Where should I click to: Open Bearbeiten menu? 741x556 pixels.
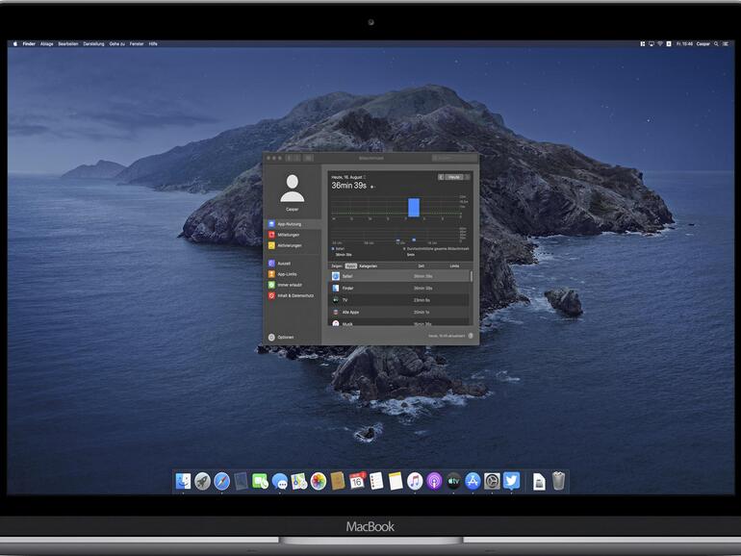(x=68, y=43)
